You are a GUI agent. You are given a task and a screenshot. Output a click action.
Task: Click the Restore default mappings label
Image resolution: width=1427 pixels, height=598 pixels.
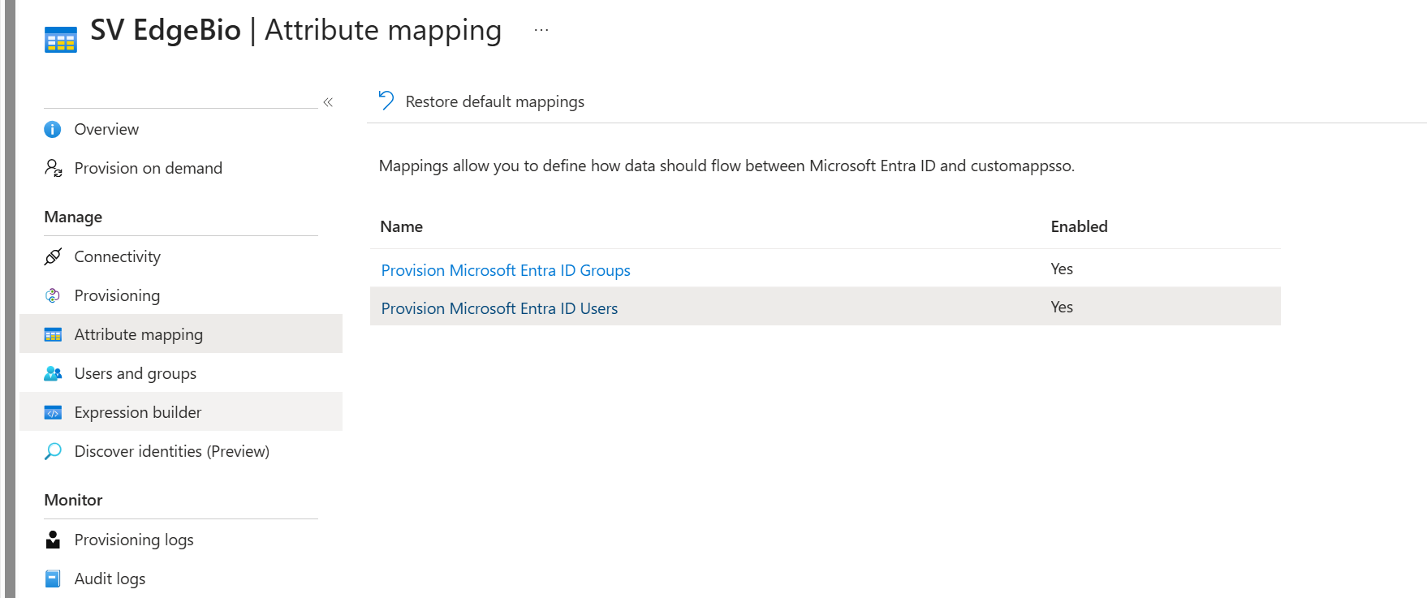[x=495, y=101]
